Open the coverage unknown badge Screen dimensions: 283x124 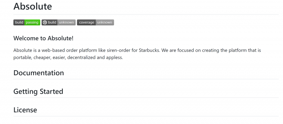point(95,23)
